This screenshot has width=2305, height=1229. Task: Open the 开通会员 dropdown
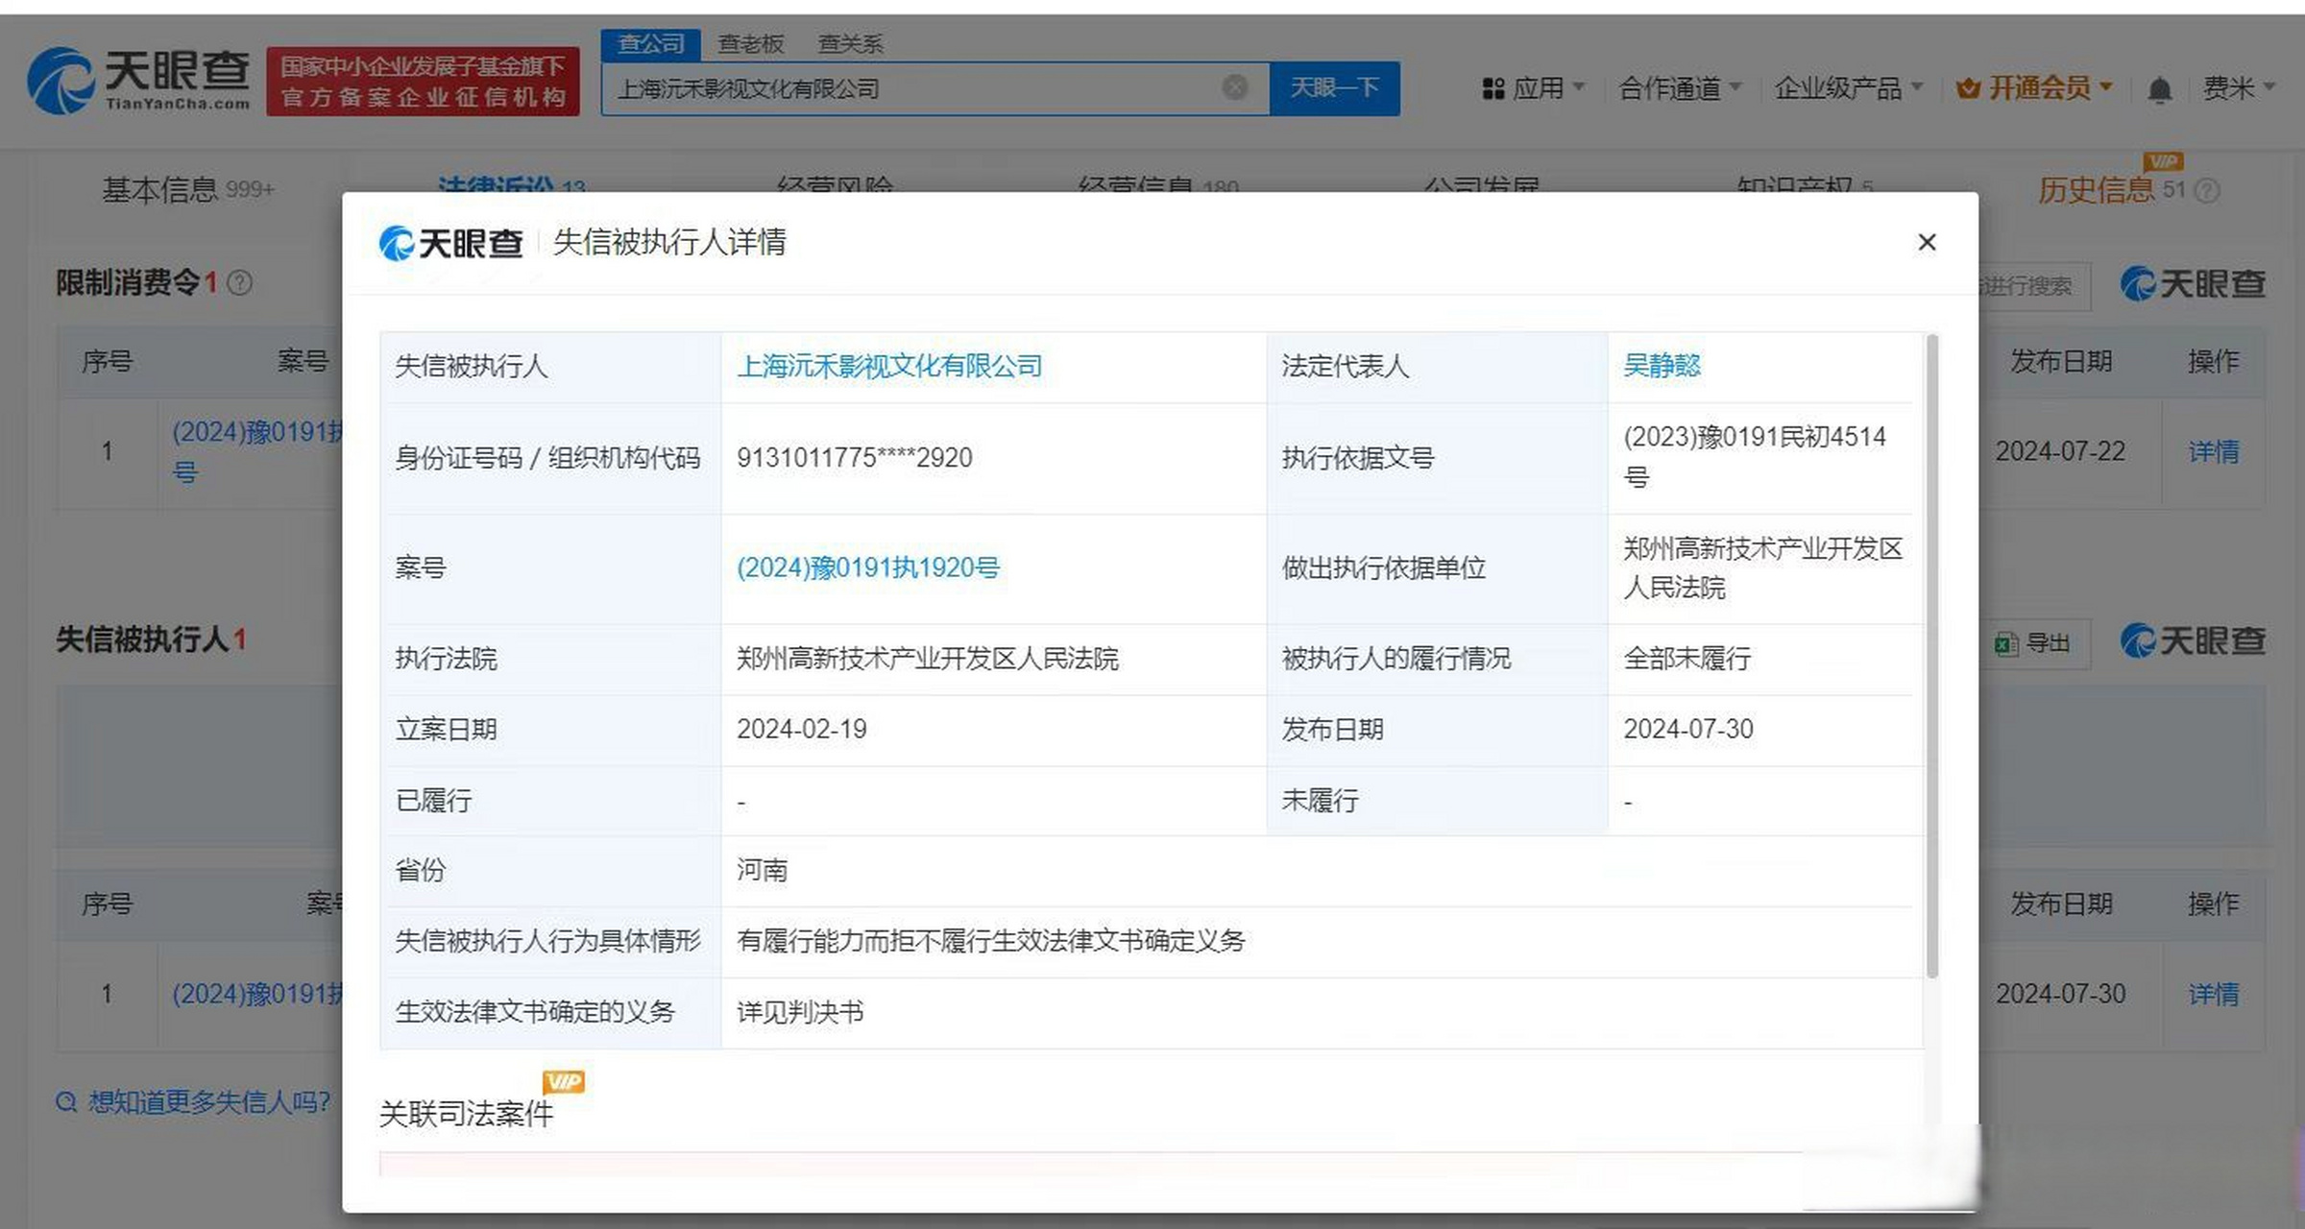(x=2034, y=89)
